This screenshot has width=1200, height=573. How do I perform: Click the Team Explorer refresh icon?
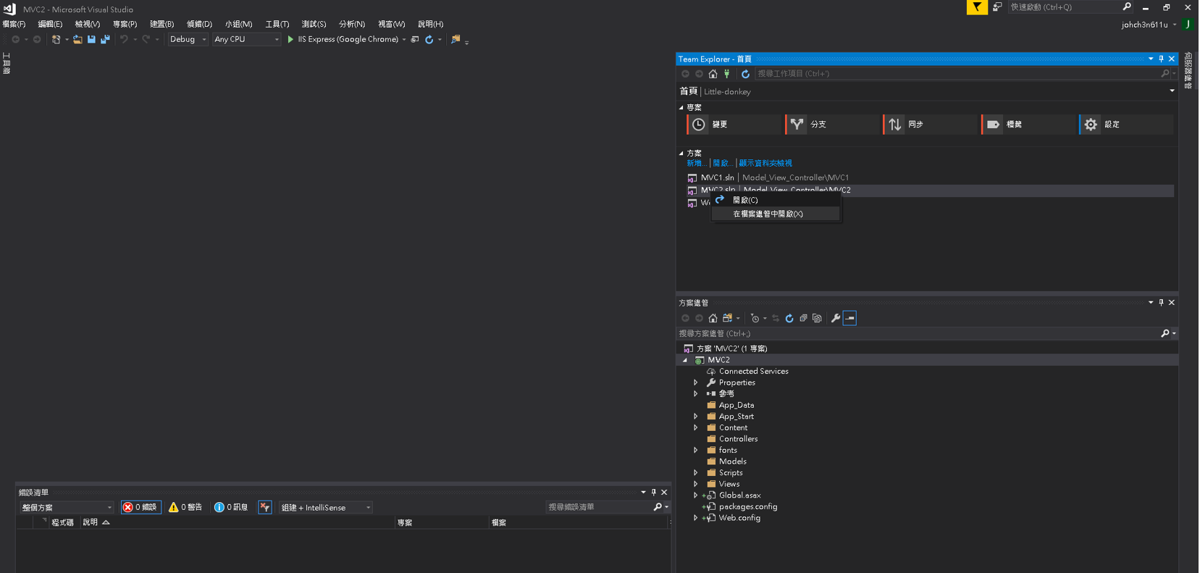tap(745, 74)
